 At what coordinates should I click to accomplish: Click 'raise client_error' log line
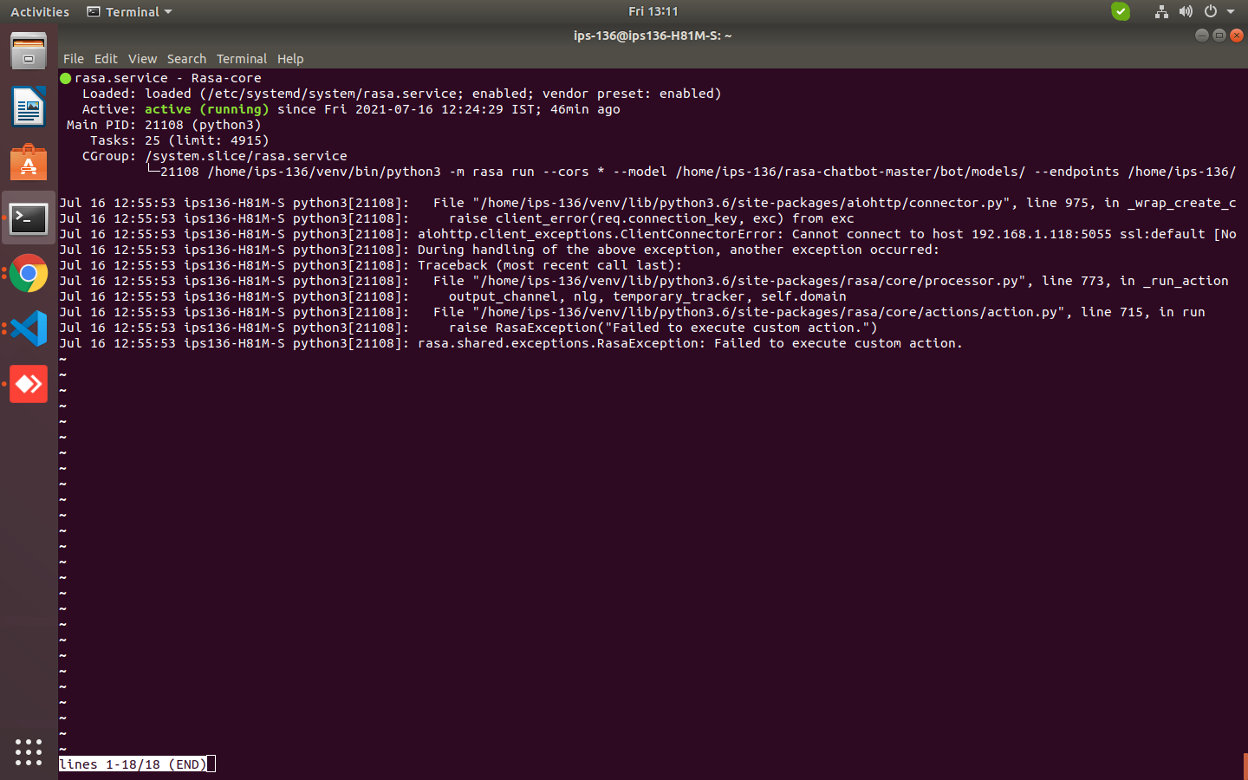[457, 218]
